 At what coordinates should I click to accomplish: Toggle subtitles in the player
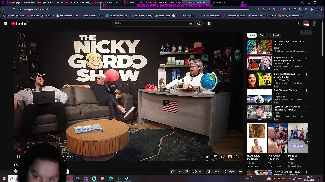coord(215,157)
